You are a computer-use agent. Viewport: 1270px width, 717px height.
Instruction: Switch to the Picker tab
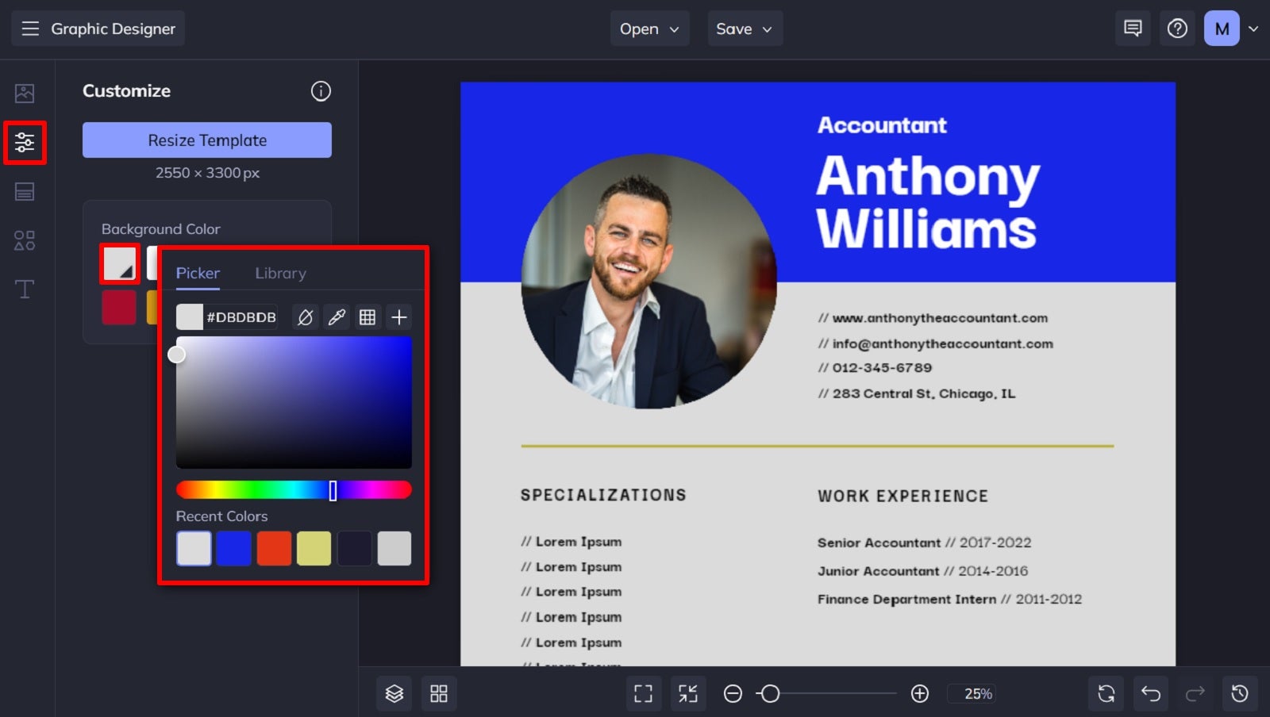click(x=197, y=273)
